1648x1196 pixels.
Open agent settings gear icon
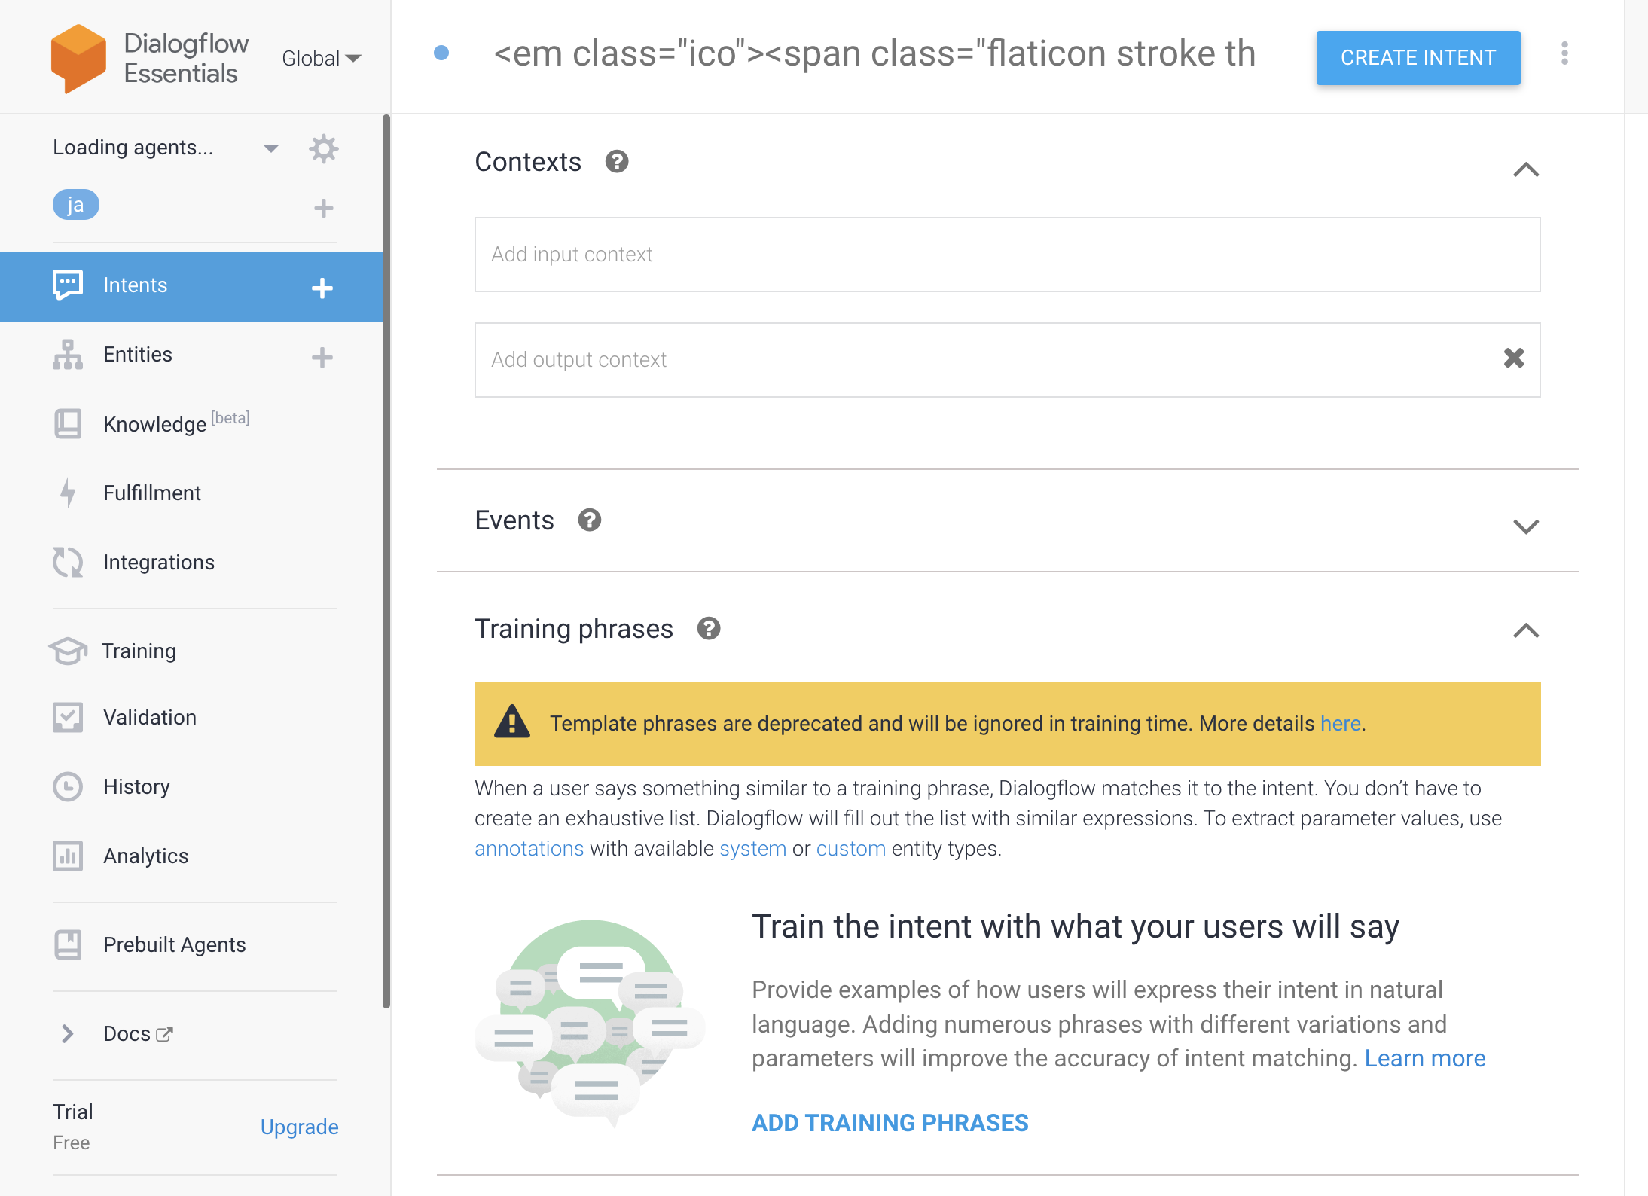click(x=324, y=148)
